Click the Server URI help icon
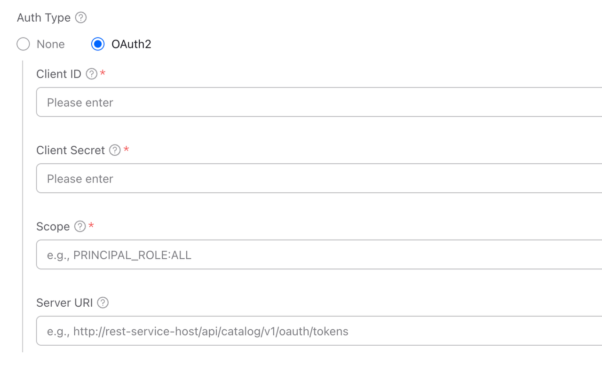The height and width of the screenshot is (373, 602). click(x=103, y=303)
